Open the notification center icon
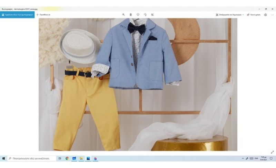The image size is (276, 168). 271,158
